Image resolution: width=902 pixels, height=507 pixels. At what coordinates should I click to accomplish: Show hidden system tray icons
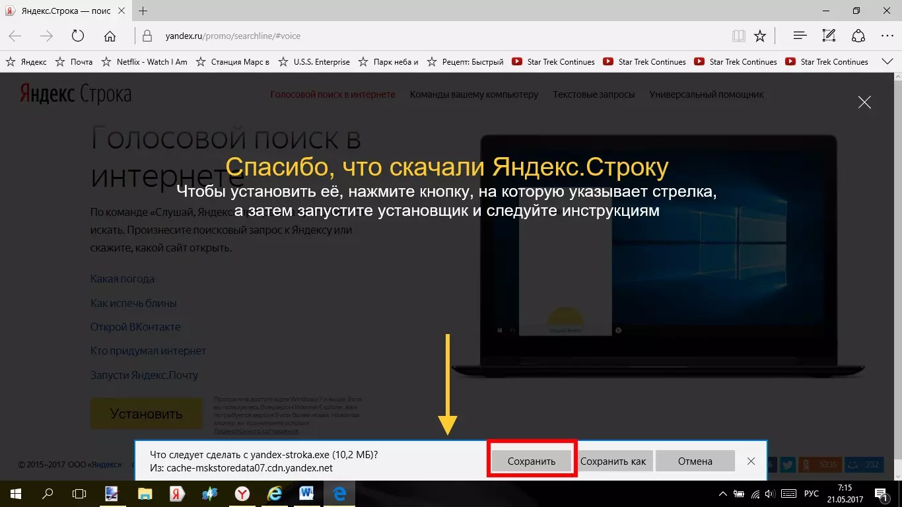point(724,494)
